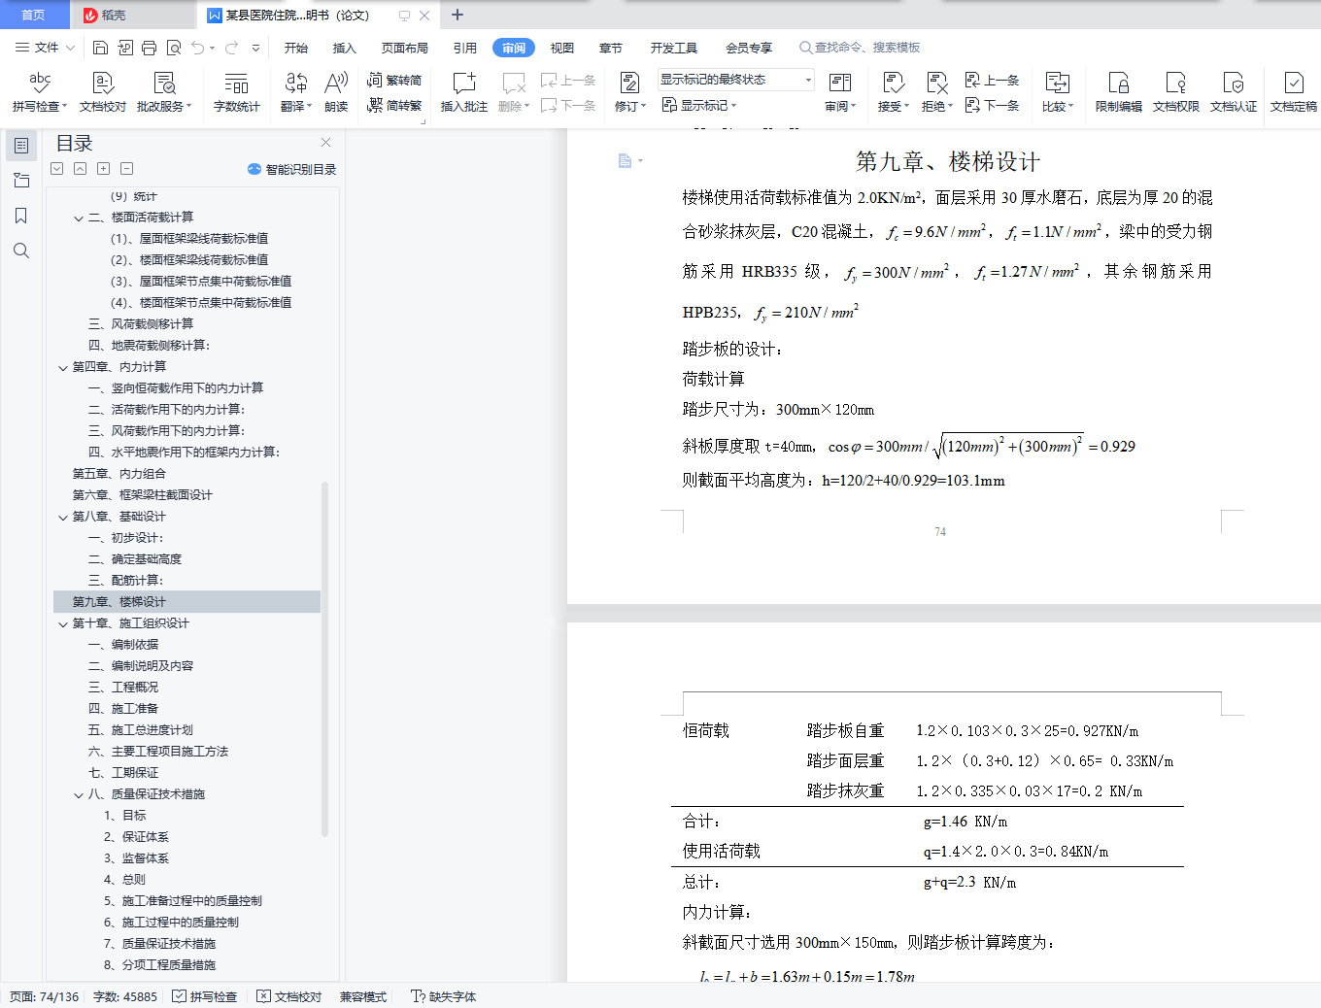1321x1008 pixels.
Task: Open the 字数统计 word count tool
Action: [236, 92]
